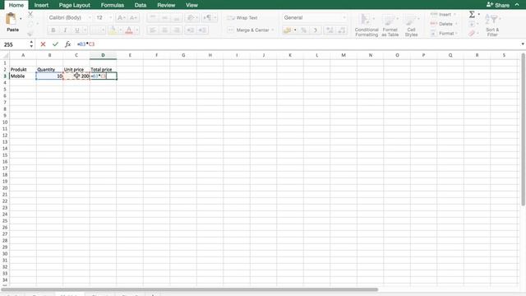
Task: Decrease font size with smaller A
Action: pyautogui.click(x=133, y=17)
